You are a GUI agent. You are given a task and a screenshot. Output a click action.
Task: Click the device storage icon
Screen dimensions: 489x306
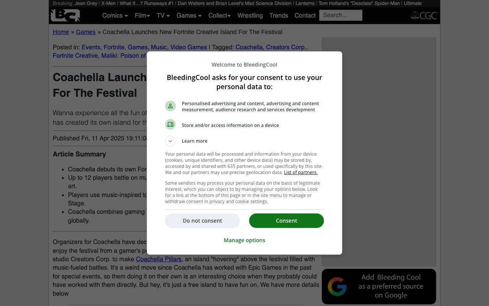click(x=170, y=125)
